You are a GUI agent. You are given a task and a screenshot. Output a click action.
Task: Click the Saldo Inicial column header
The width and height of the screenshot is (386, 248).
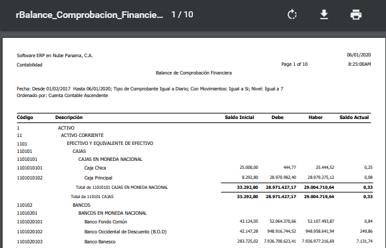click(x=240, y=118)
